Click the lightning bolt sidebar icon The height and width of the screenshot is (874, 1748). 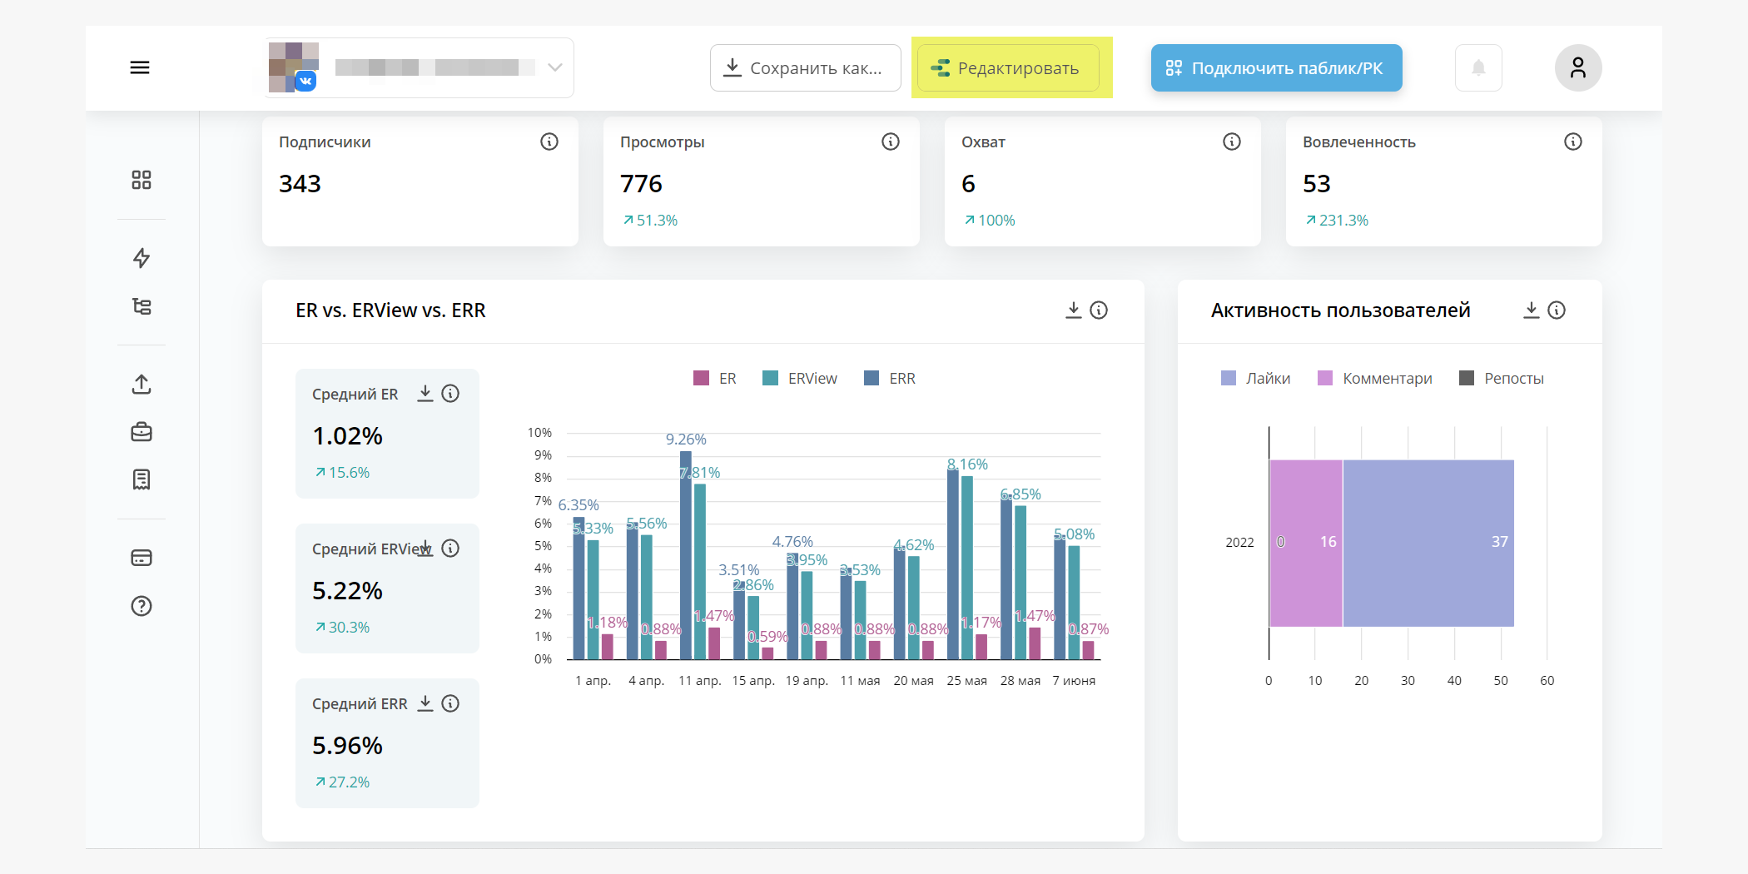tap(142, 258)
